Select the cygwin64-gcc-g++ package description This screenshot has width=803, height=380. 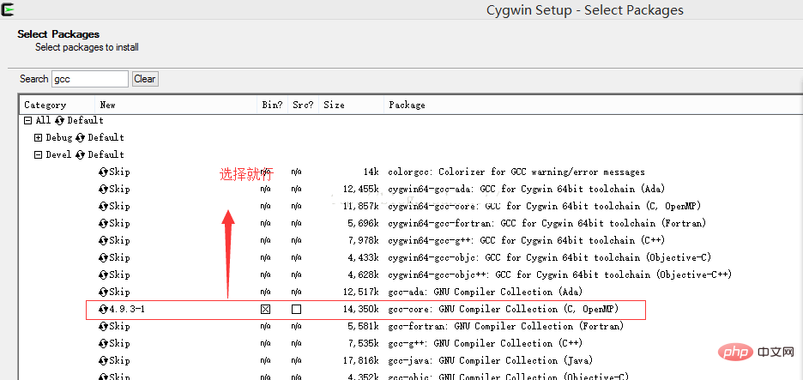click(x=527, y=241)
